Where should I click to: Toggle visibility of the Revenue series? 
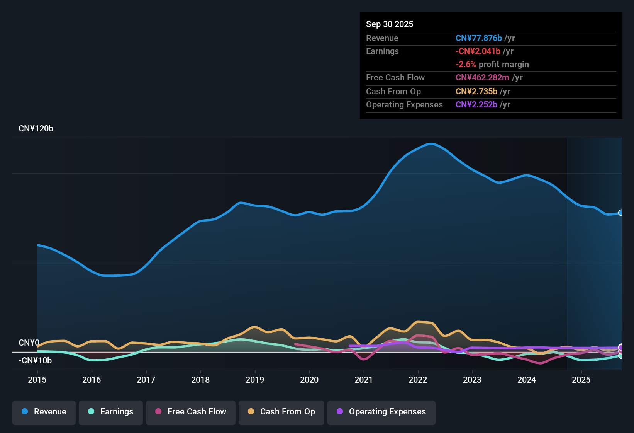click(44, 412)
